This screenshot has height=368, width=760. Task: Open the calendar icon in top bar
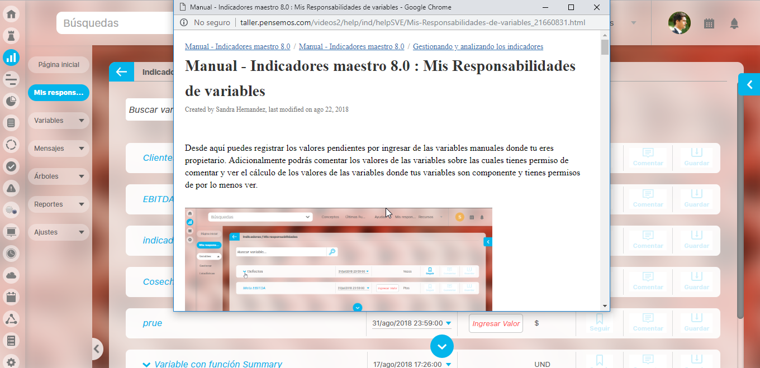tap(709, 23)
